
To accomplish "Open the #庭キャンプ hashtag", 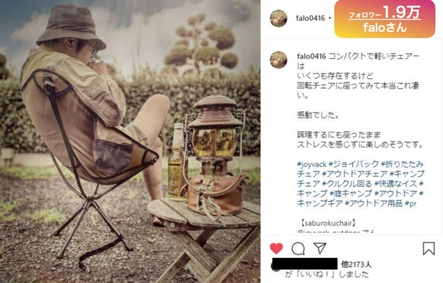I will tap(351, 194).
